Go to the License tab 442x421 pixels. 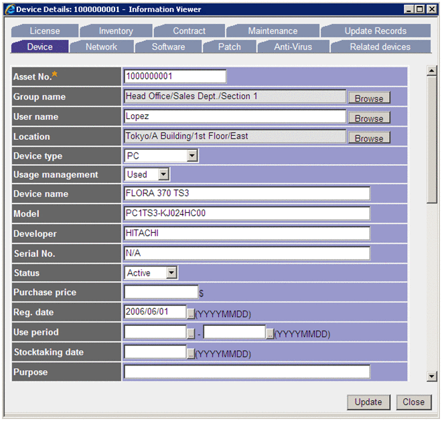point(45,31)
